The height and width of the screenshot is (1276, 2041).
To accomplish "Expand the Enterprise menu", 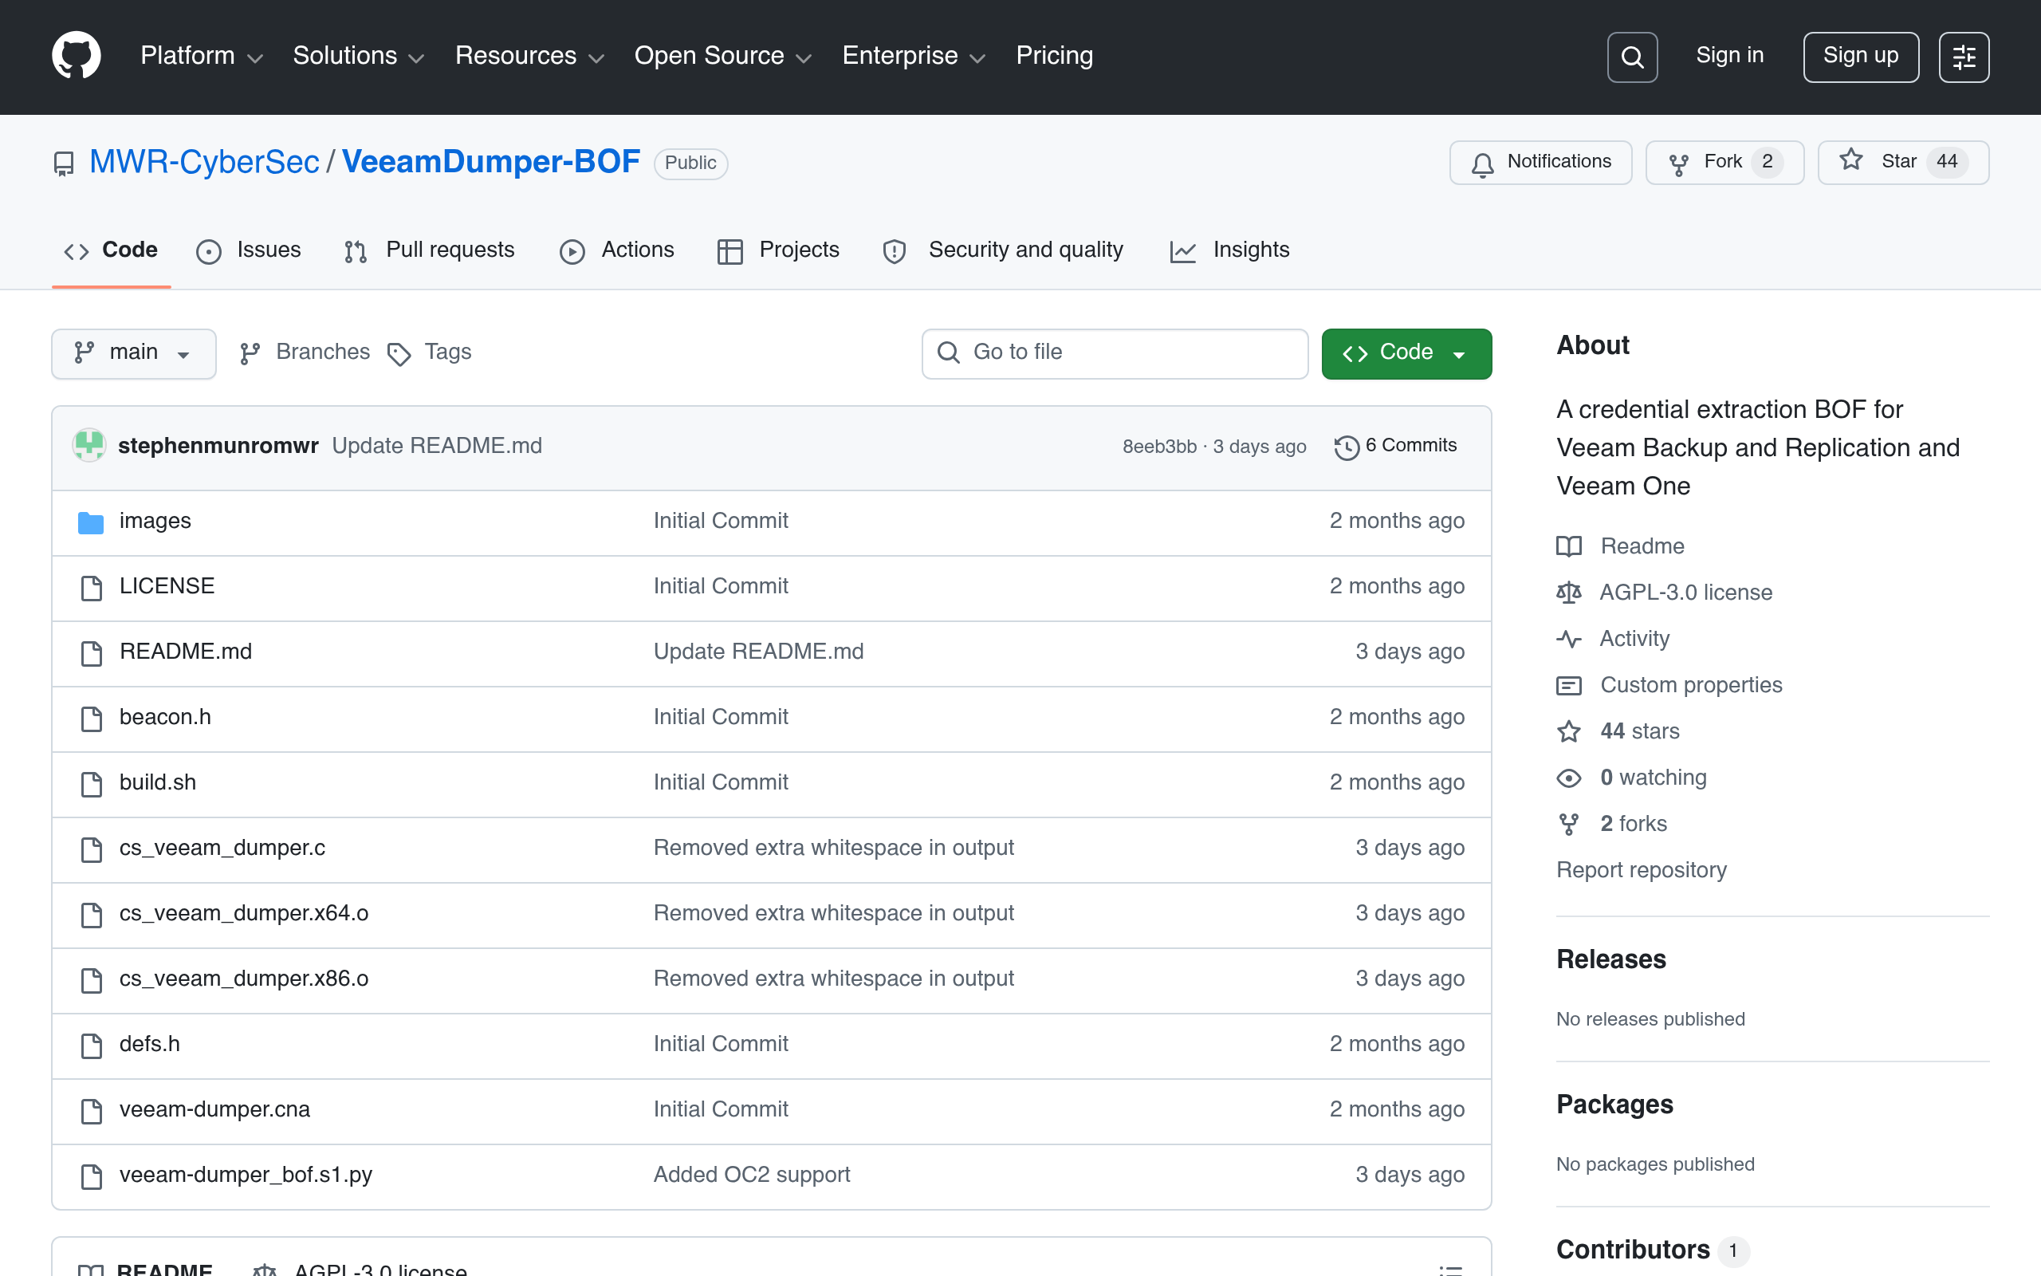I will (x=914, y=56).
